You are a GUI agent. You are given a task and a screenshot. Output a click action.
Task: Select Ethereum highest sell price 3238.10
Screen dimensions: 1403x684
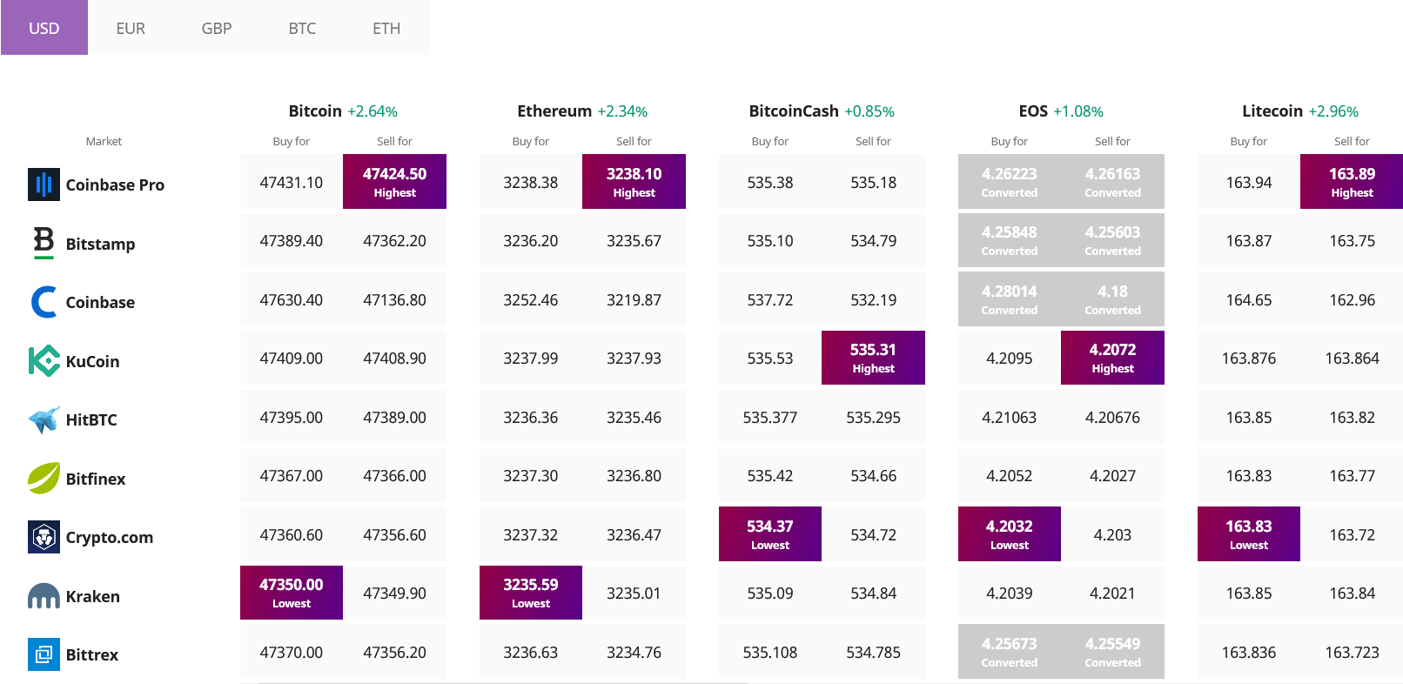point(634,182)
